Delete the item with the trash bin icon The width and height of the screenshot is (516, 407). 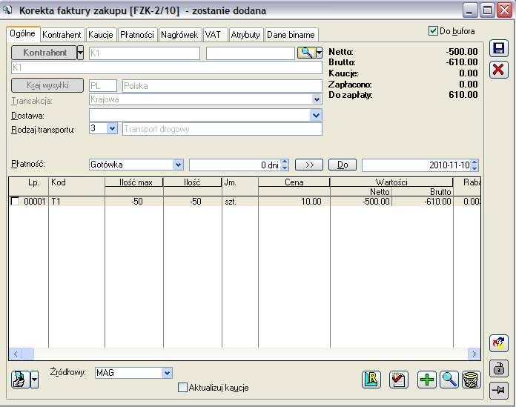point(472,380)
